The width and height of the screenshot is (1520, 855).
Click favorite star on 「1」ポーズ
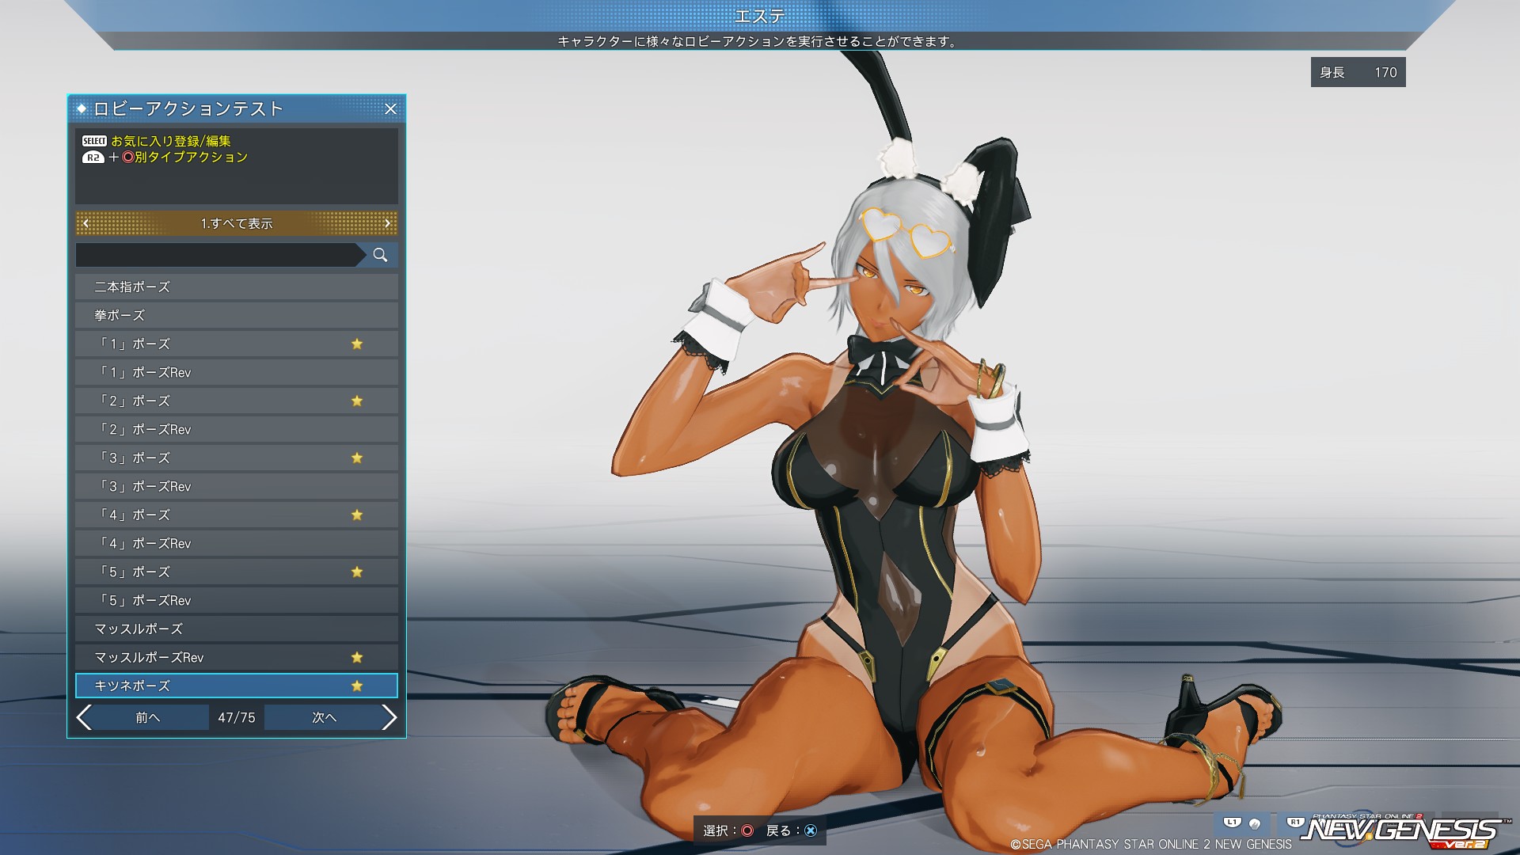point(357,344)
